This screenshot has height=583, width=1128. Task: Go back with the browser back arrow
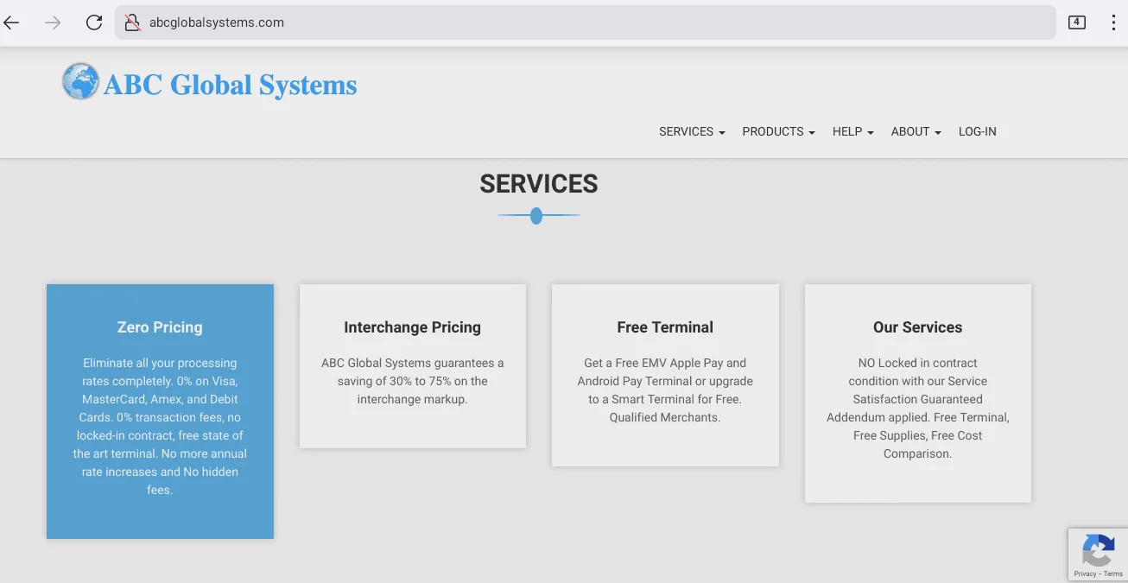point(12,22)
